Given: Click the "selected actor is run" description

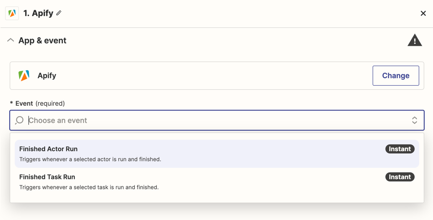Looking at the screenshot, I should tap(90, 159).
